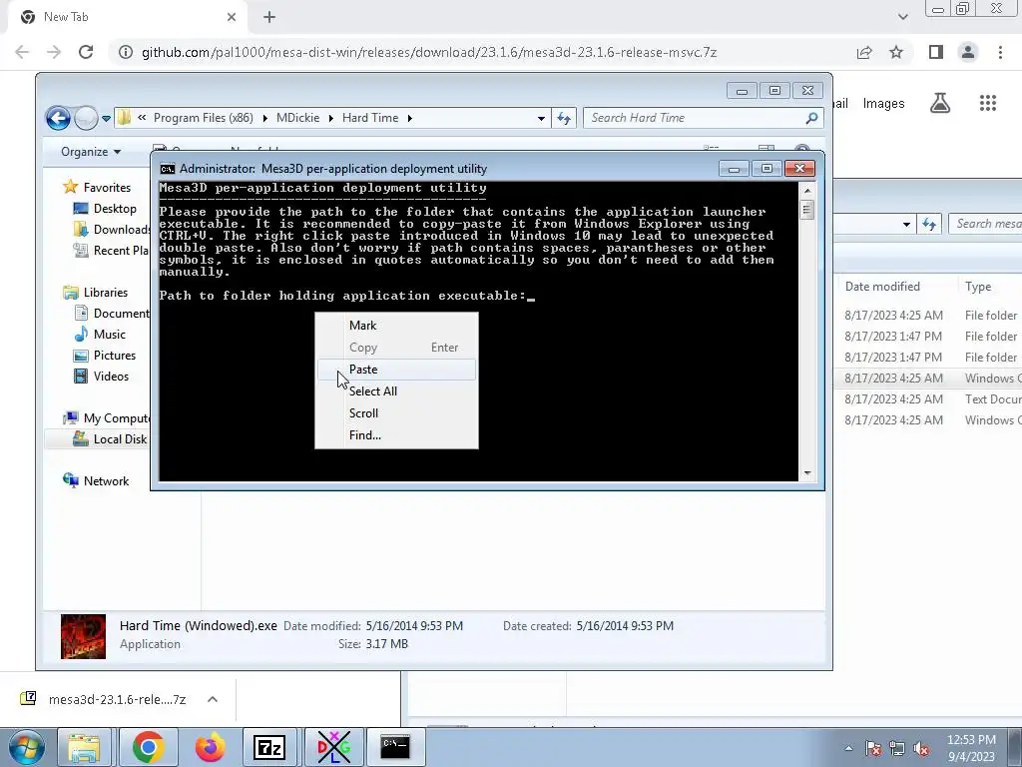Click the console window scroll up arrow

(807, 191)
